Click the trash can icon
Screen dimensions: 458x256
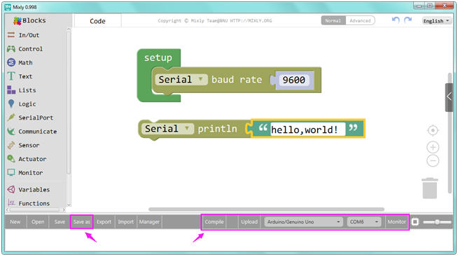[x=430, y=188]
